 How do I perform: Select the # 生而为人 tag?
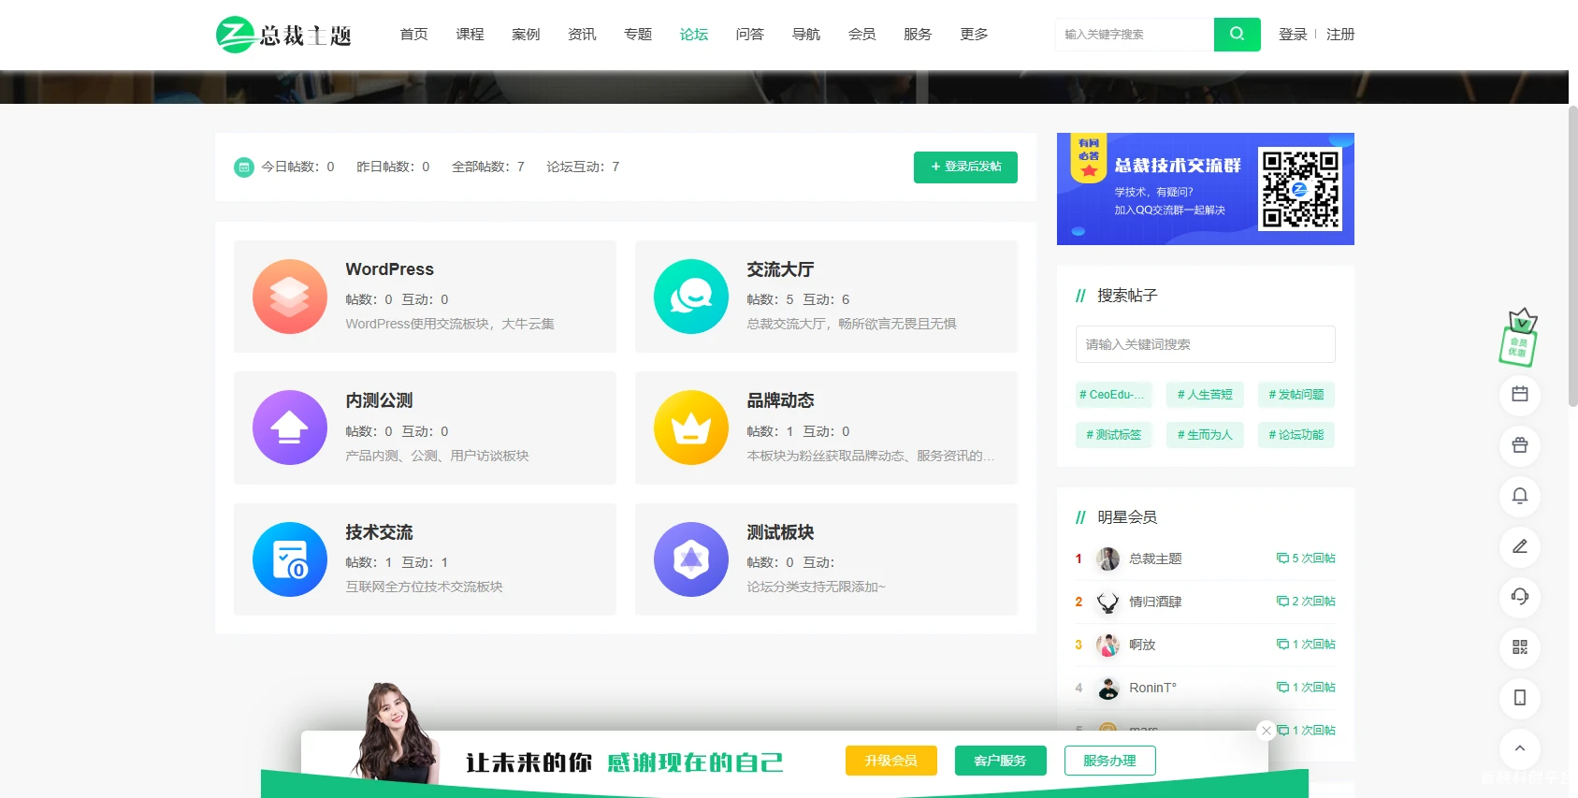click(x=1205, y=435)
